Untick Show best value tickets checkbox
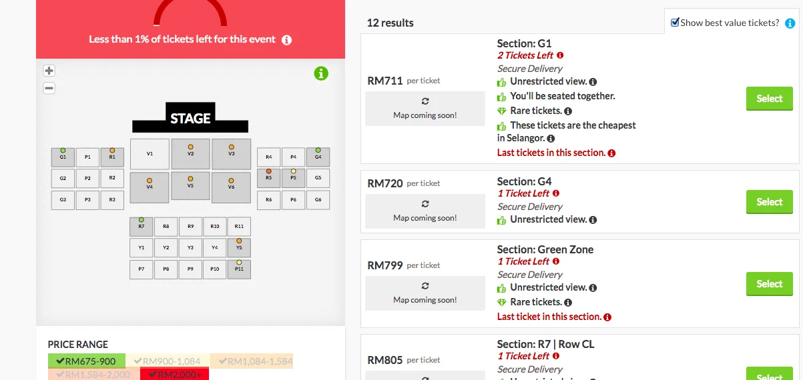This screenshot has width=803, height=380. [x=675, y=23]
